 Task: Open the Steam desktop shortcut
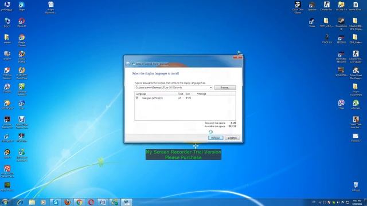coord(312,23)
